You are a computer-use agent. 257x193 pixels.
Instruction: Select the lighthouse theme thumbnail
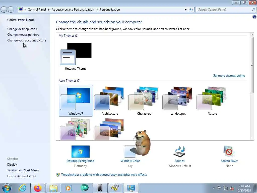pyautogui.click(x=109, y=129)
